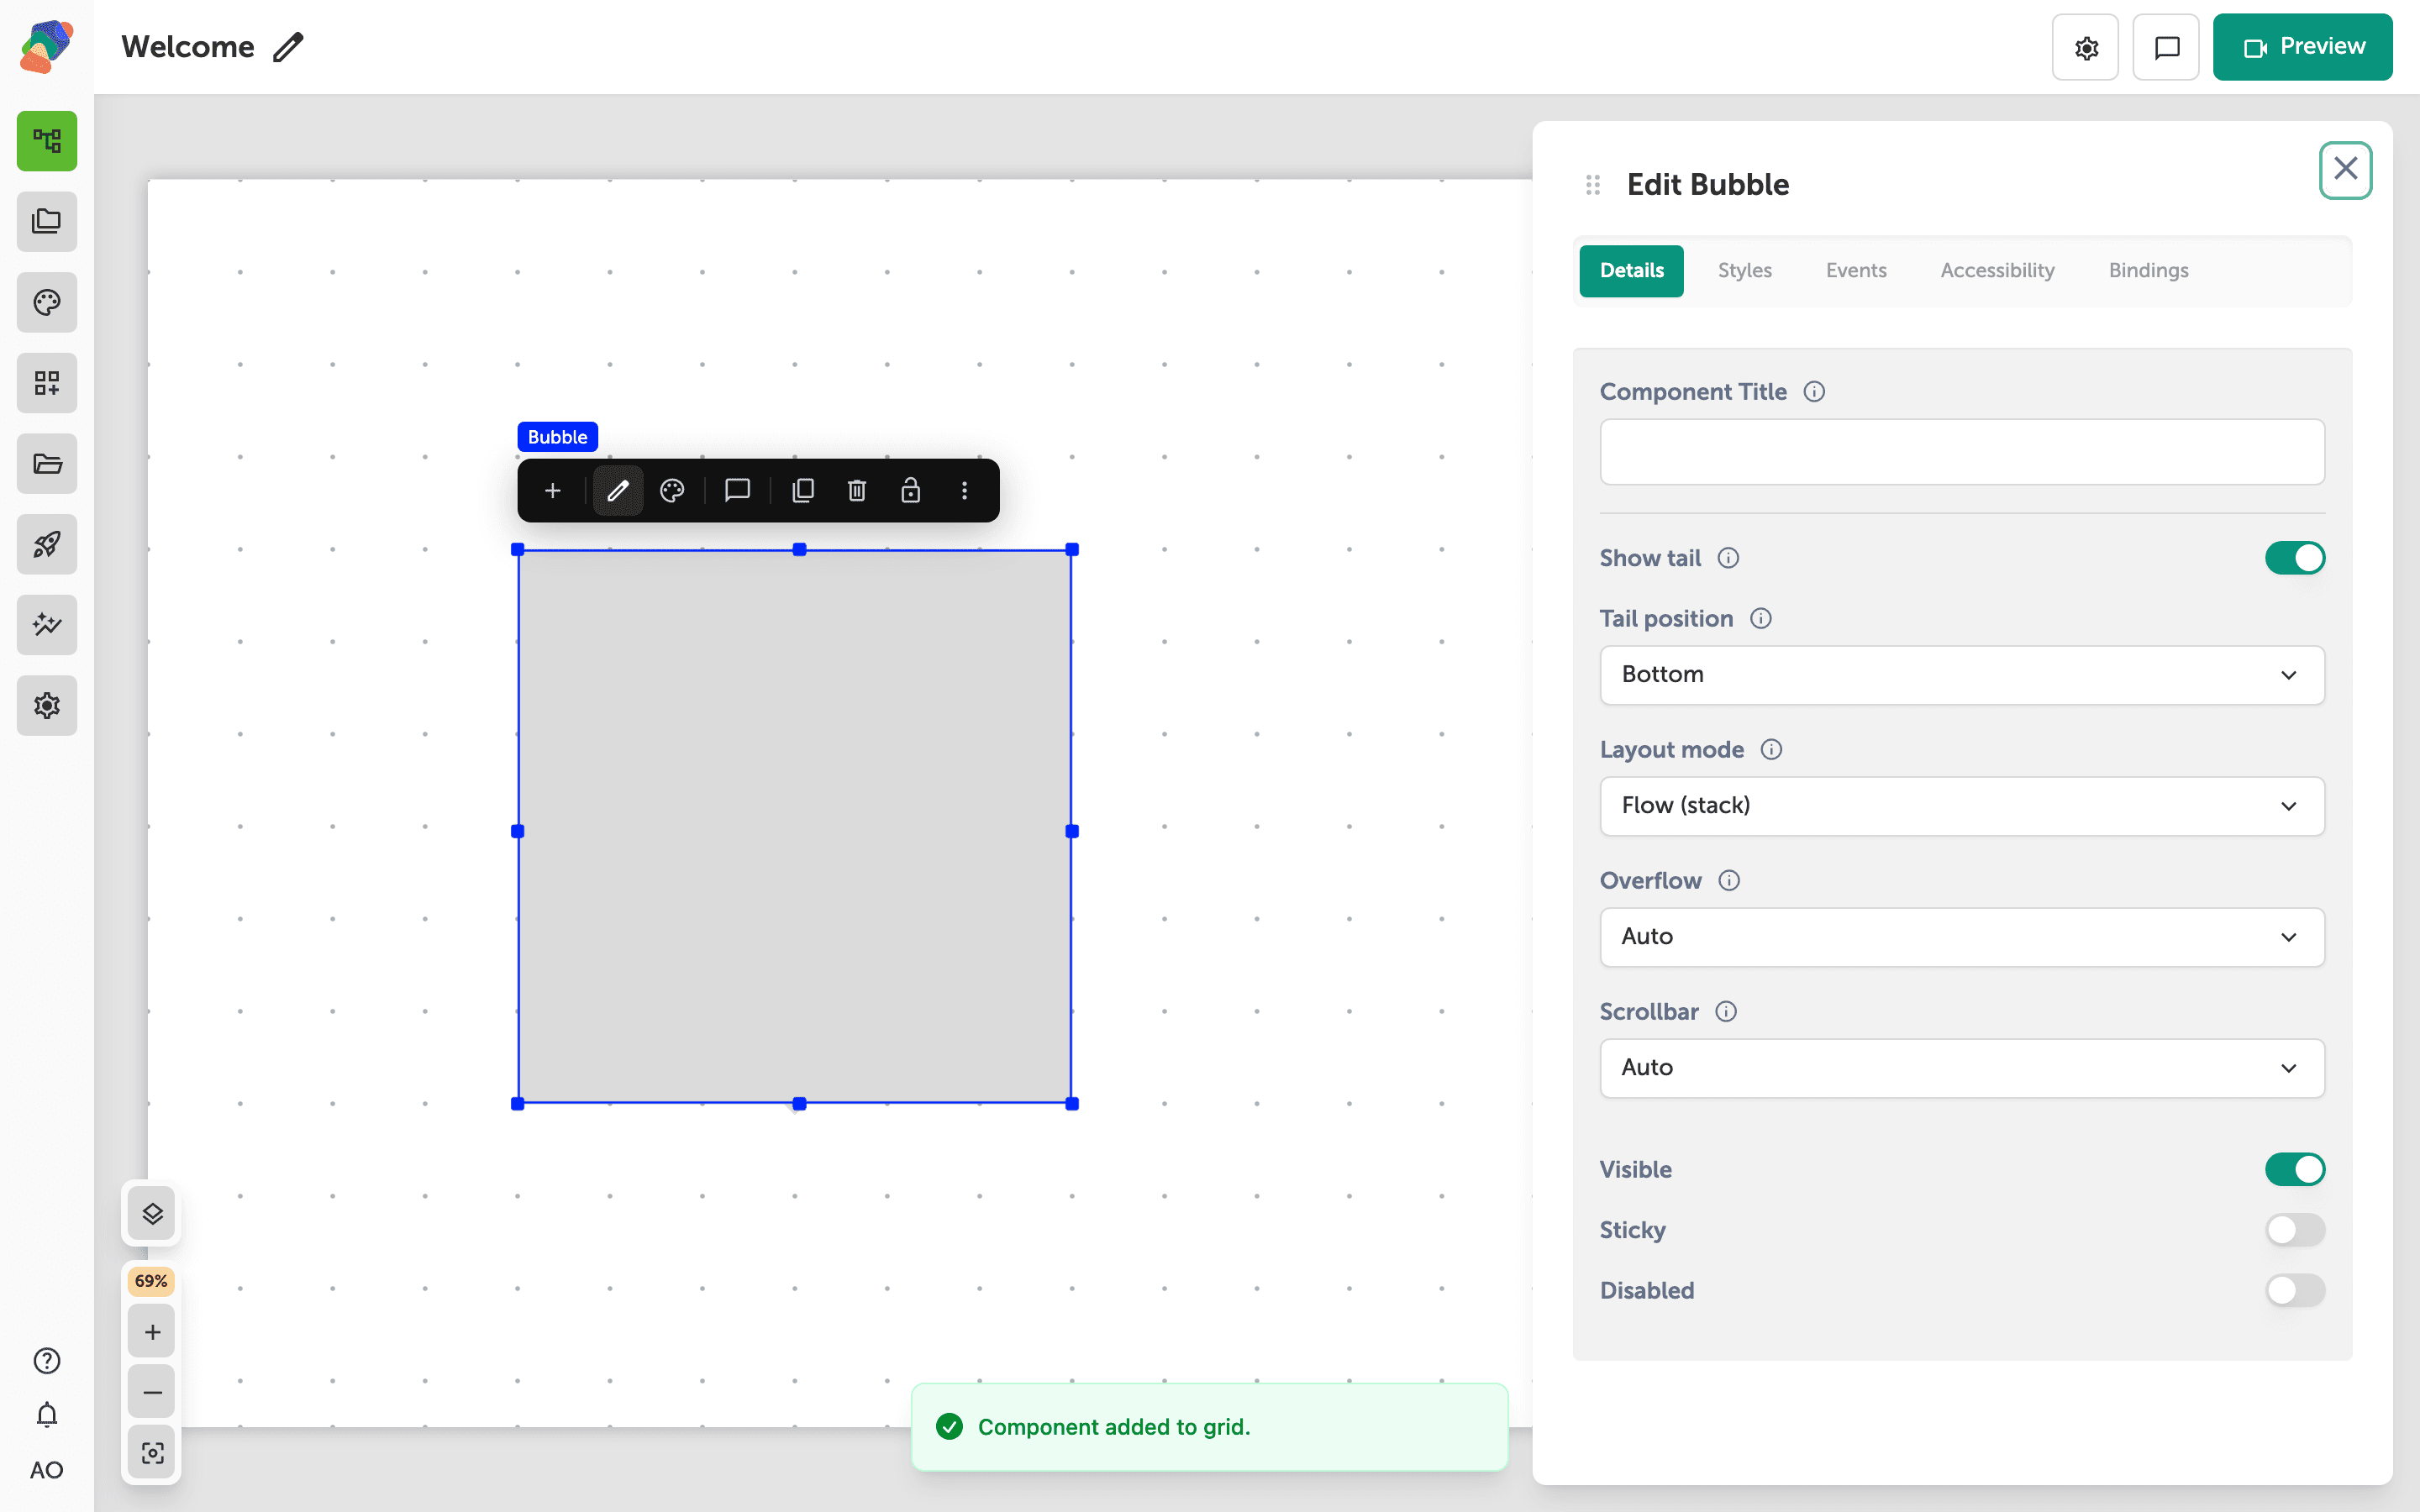Switch to the Bindings tab
2420x1512 pixels.
2148,271
